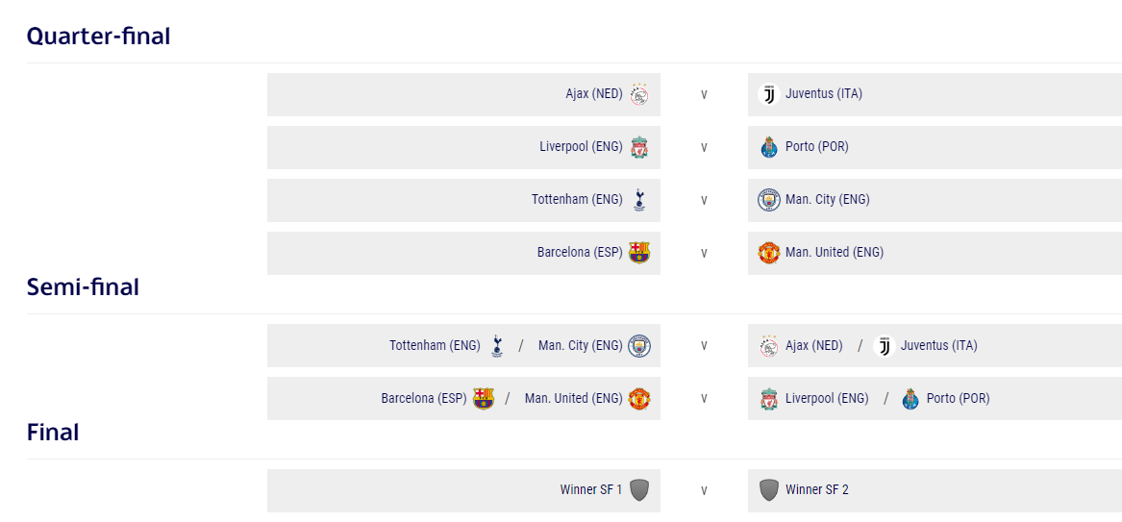Click the Tottenham crest in Quarter-final
The image size is (1122, 522).
pos(639,200)
